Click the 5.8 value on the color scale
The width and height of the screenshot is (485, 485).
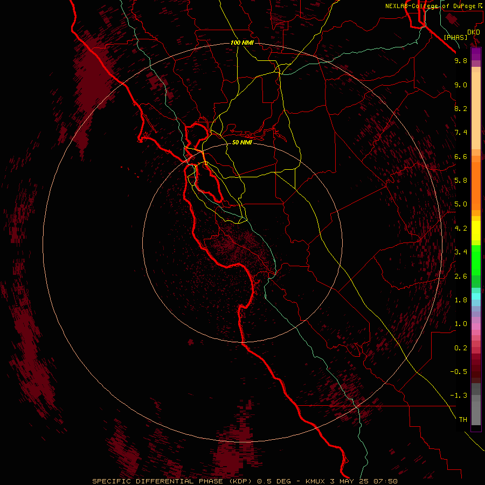point(461,181)
